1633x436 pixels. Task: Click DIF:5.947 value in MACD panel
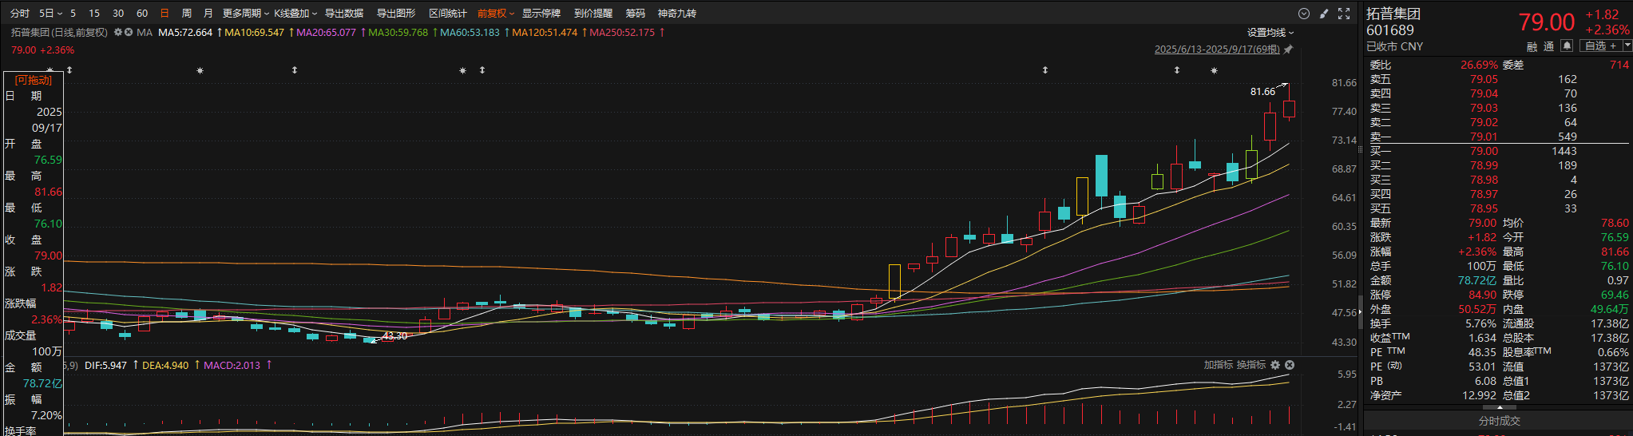coord(105,365)
